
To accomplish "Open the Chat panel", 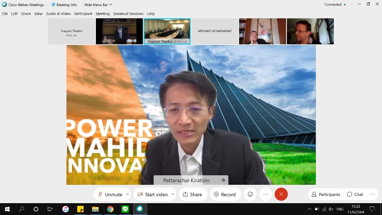I will [x=355, y=194].
